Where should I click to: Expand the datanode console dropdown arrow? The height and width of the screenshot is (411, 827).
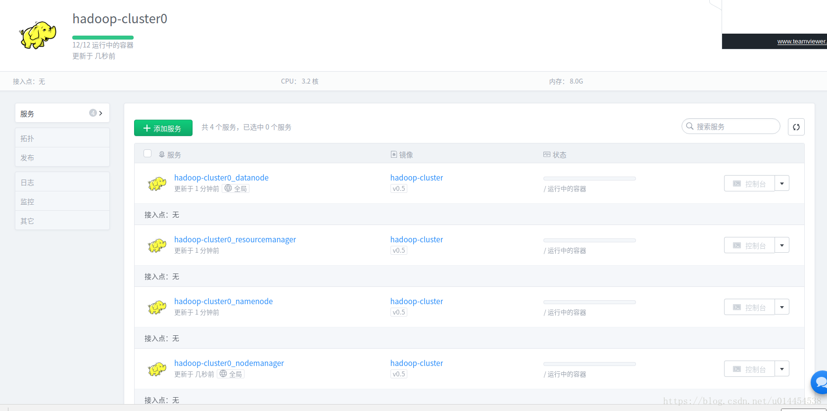[782, 183]
